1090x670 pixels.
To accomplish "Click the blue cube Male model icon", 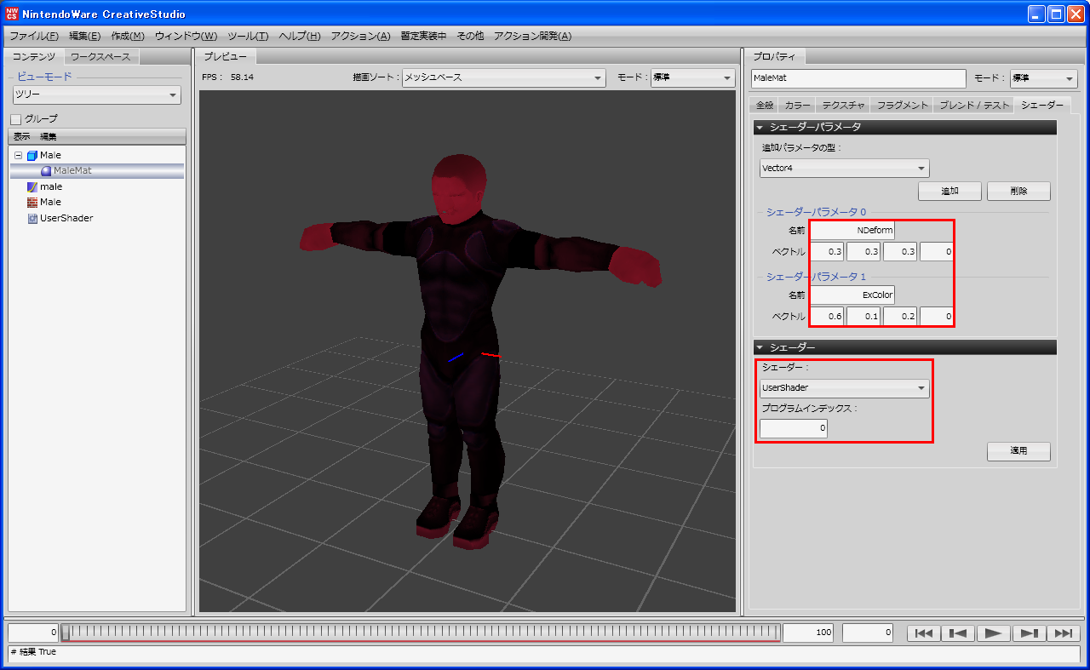I will (32, 156).
